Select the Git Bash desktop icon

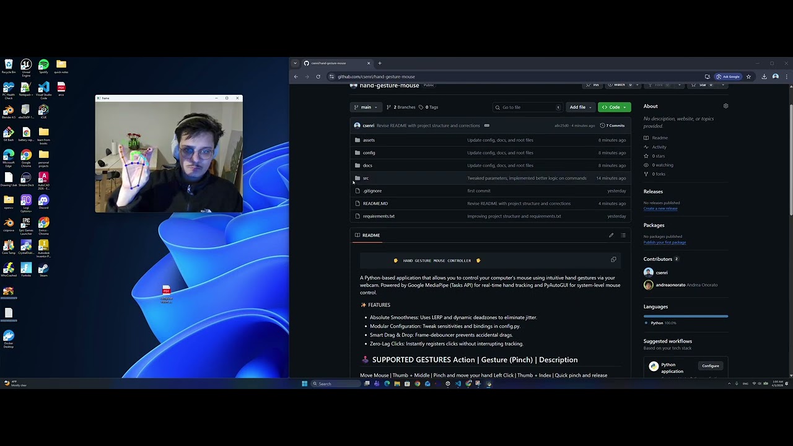pyautogui.click(x=9, y=135)
